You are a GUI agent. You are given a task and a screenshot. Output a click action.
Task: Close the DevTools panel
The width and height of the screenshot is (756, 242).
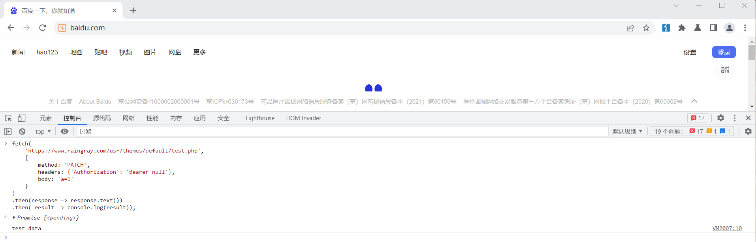pyautogui.click(x=748, y=118)
